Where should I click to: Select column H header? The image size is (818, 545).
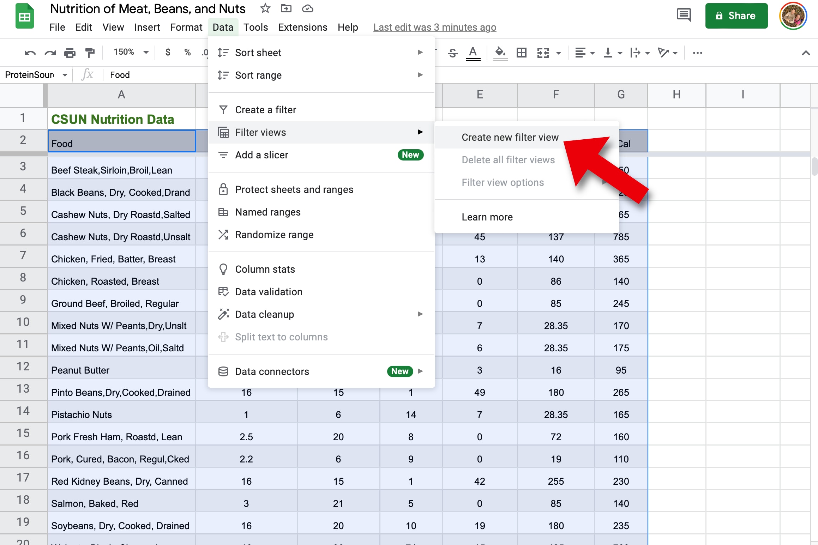coord(676,95)
